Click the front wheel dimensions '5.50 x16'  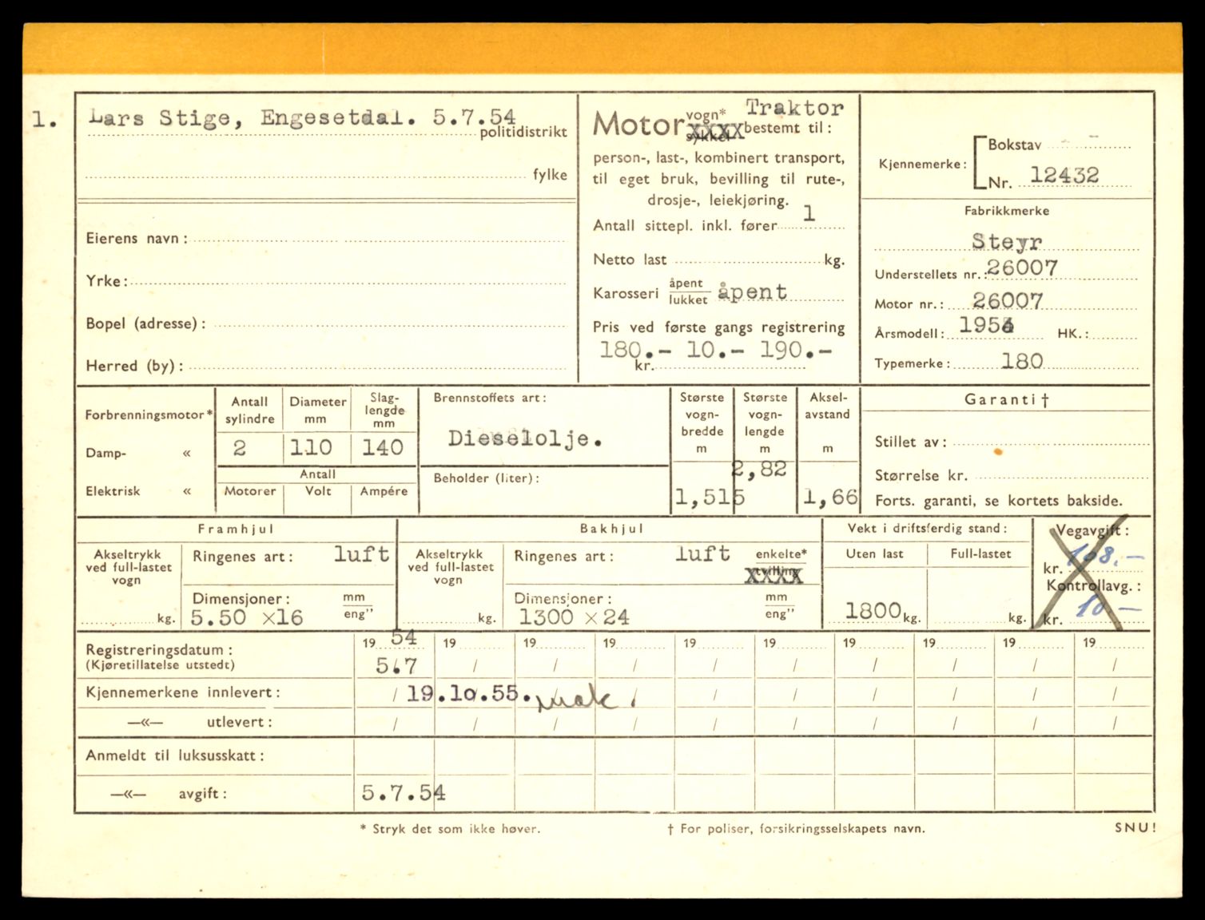pos(247,617)
